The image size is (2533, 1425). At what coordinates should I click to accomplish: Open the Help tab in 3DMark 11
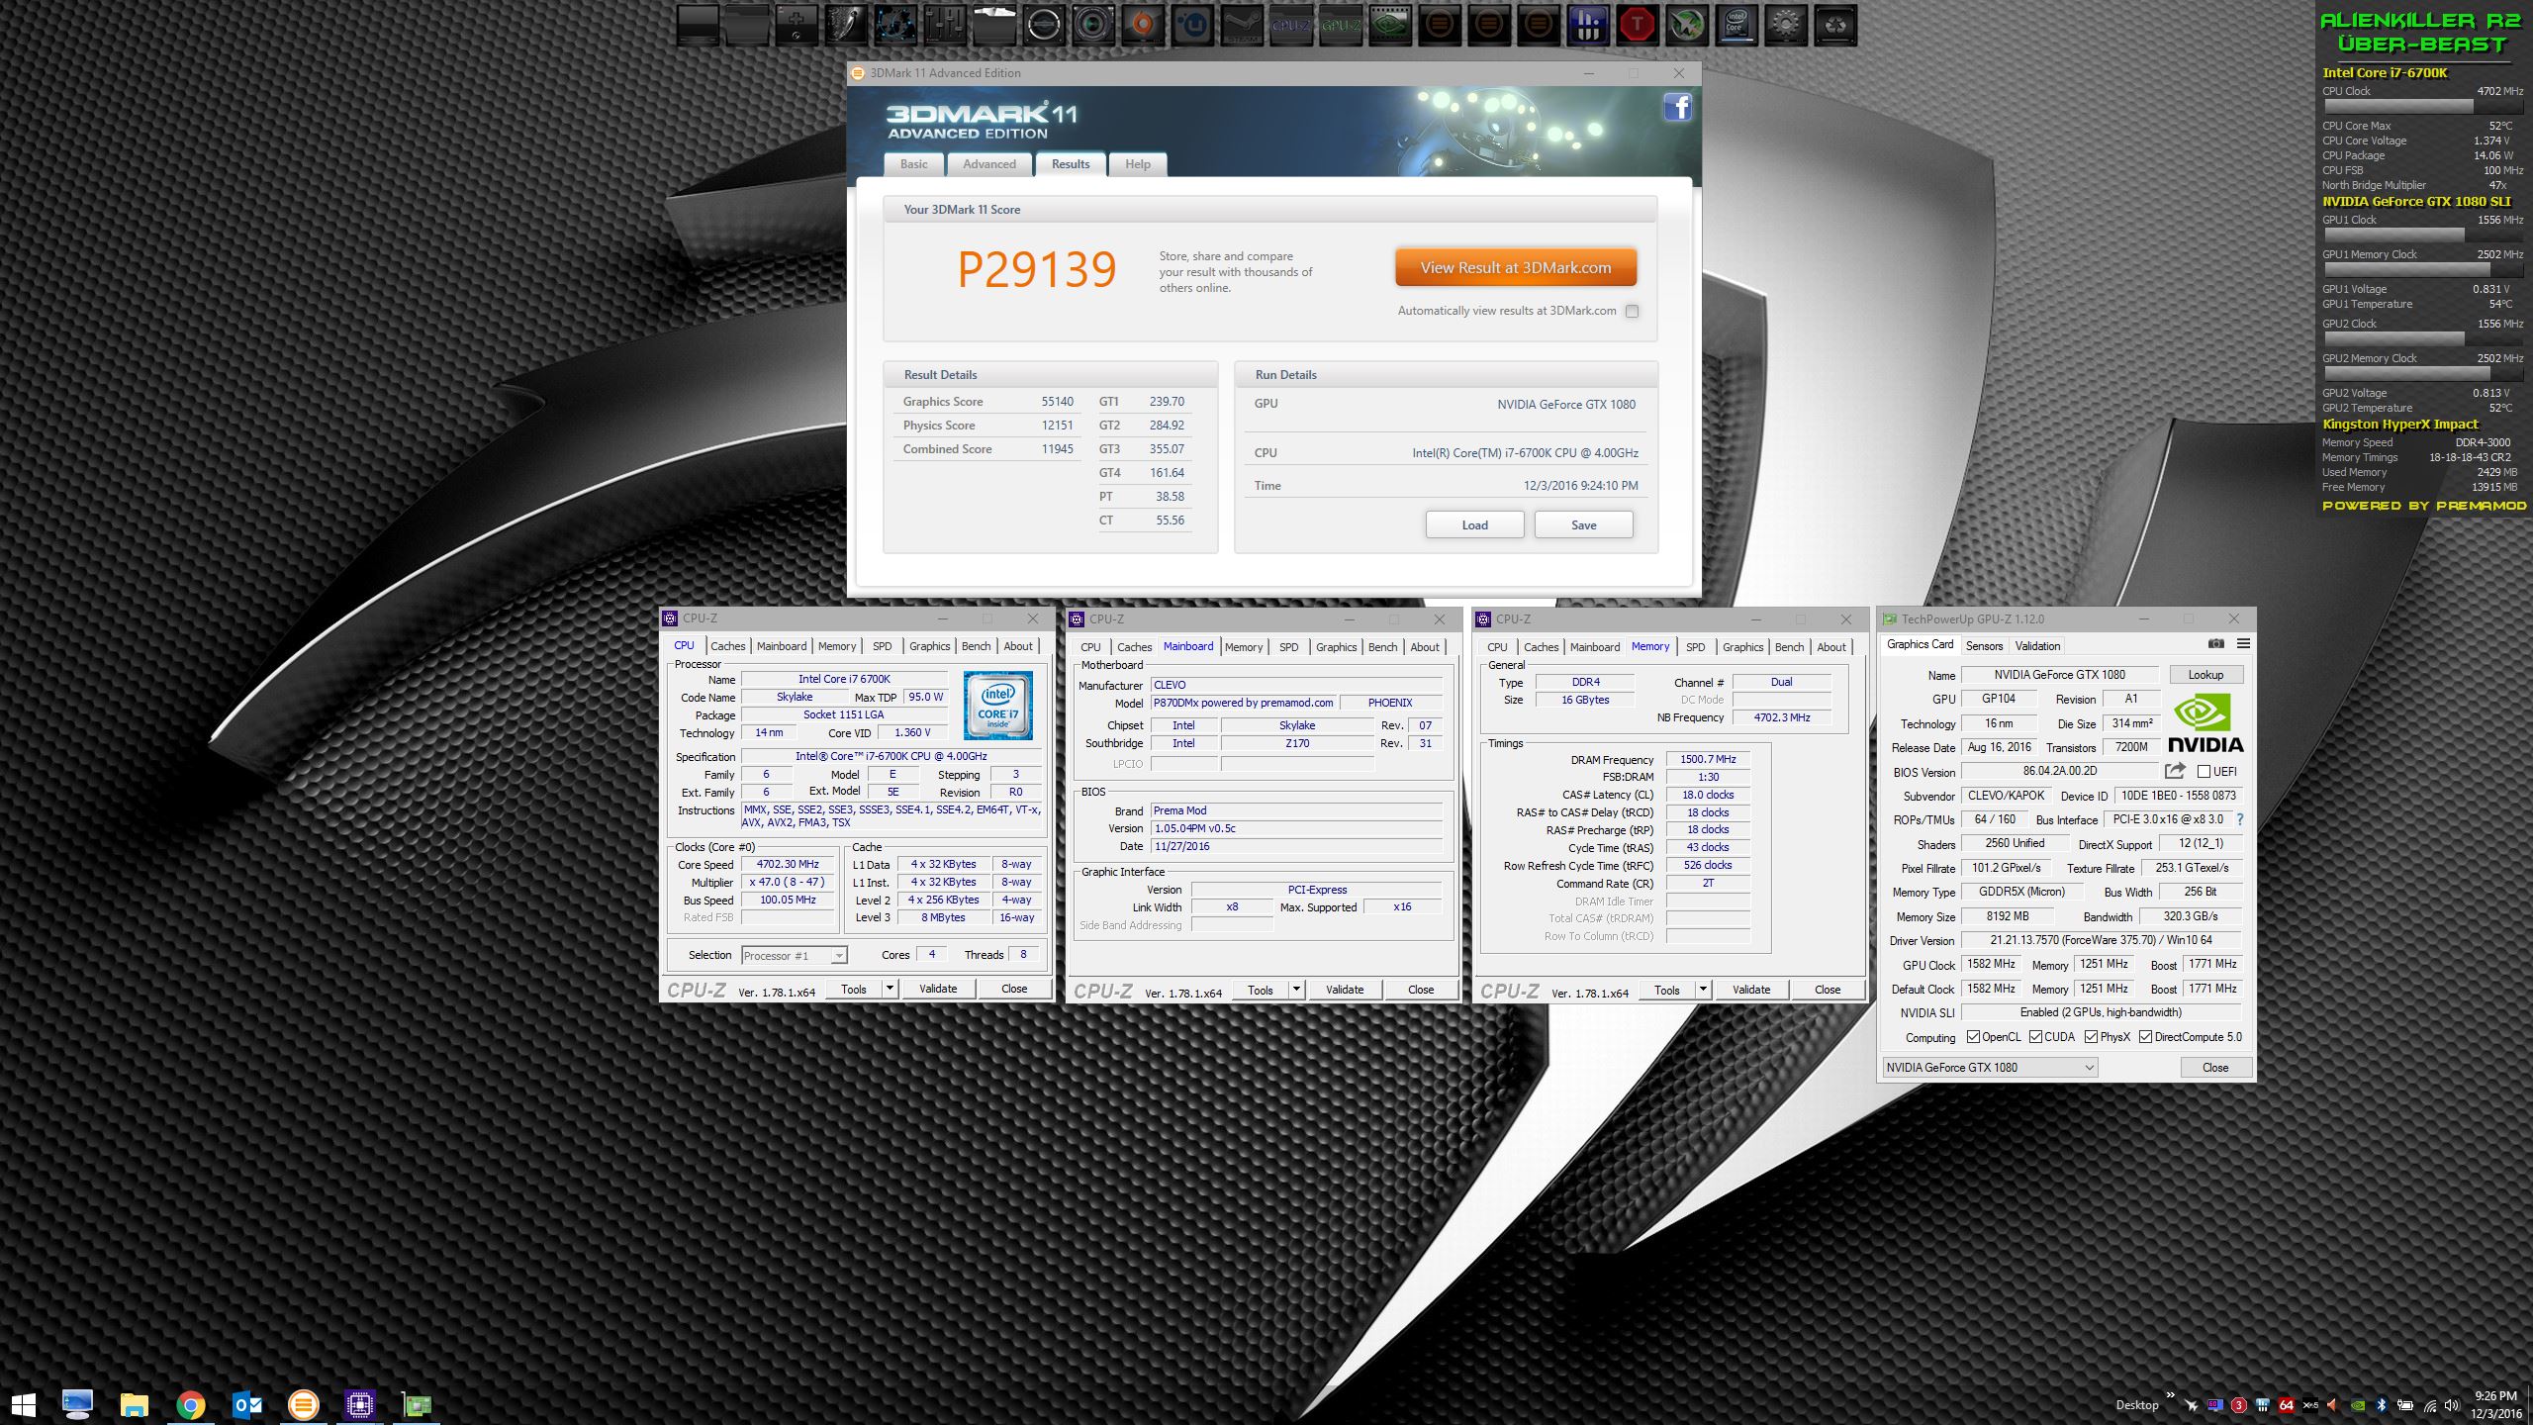(x=1138, y=164)
